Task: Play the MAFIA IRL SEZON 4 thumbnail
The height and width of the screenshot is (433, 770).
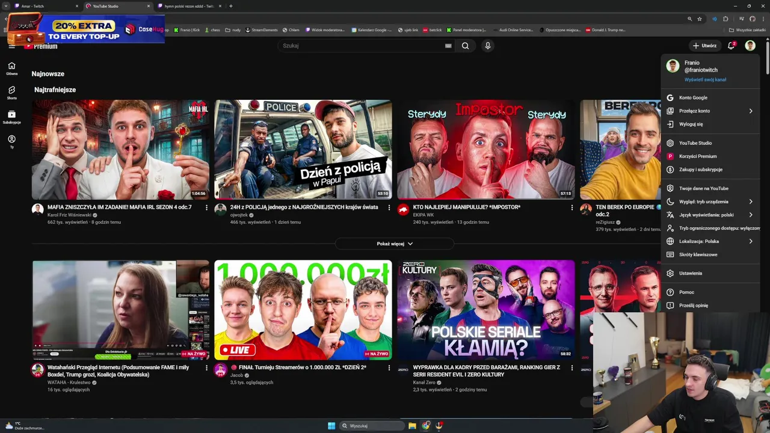Action: click(x=121, y=149)
